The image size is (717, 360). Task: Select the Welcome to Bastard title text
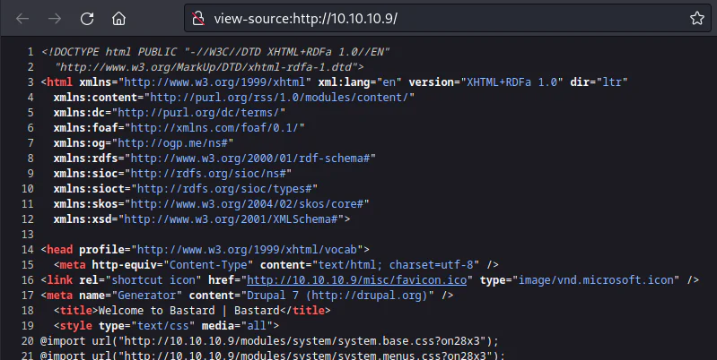tap(188, 310)
